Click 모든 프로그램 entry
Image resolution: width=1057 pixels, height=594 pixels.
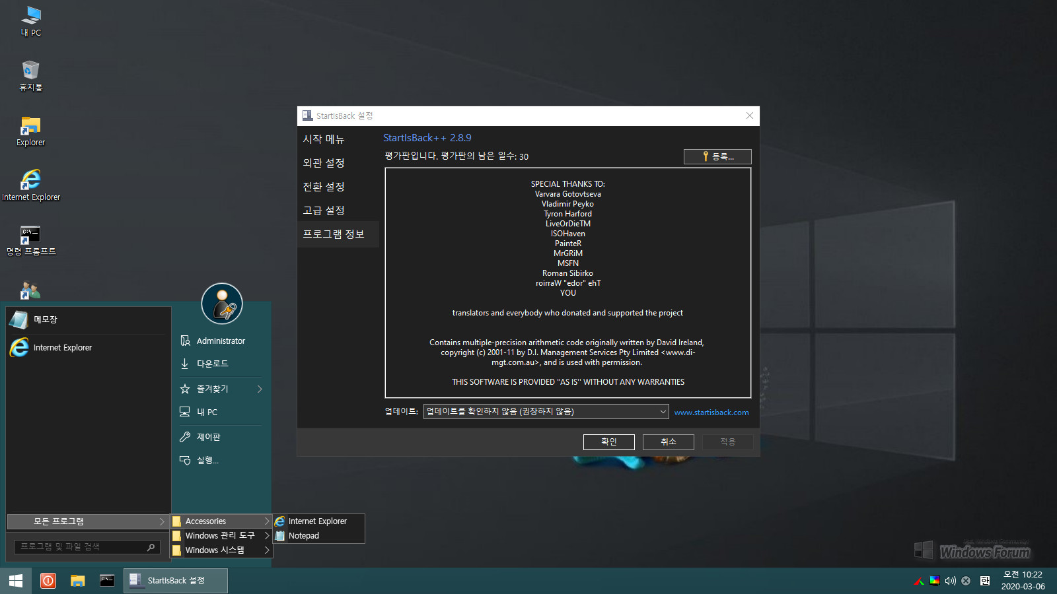click(x=88, y=521)
